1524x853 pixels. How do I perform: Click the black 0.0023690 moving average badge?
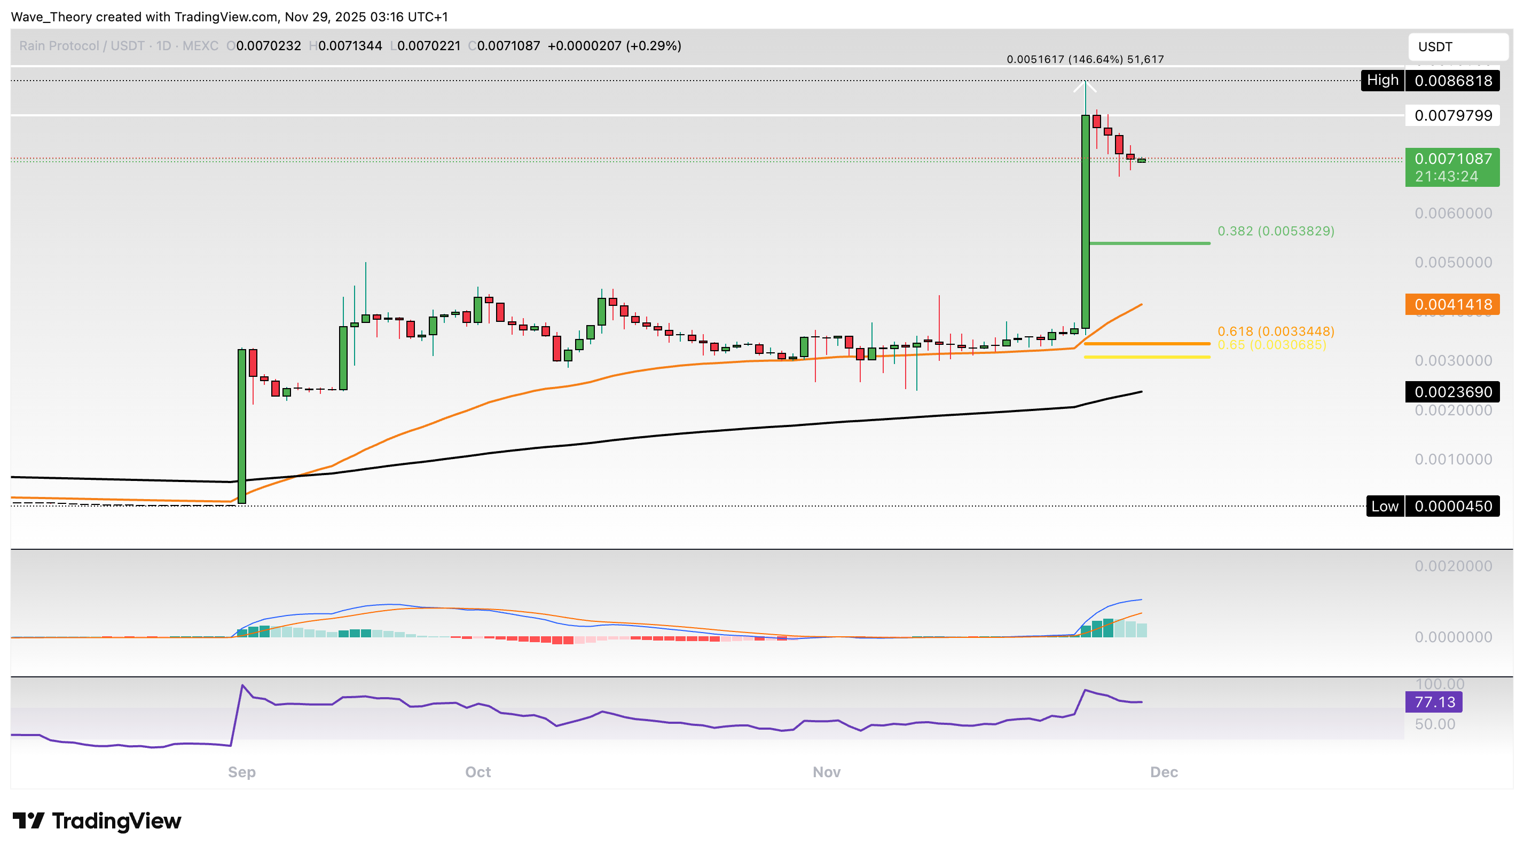pyautogui.click(x=1452, y=392)
